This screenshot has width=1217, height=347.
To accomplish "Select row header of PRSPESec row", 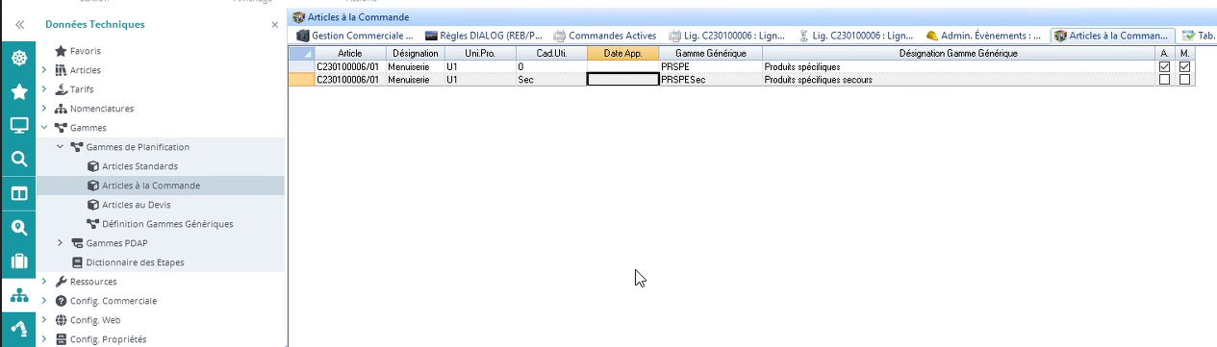I will (x=302, y=80).
